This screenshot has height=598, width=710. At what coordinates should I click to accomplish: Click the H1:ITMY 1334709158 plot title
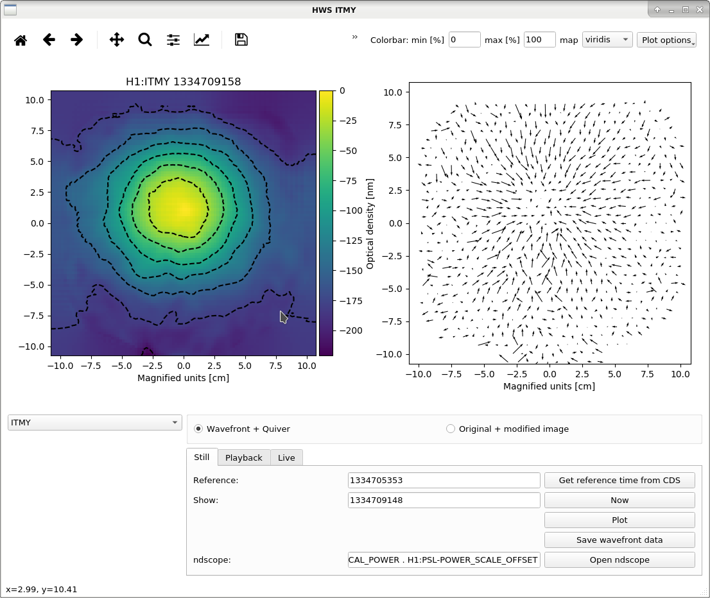[184, 81]
